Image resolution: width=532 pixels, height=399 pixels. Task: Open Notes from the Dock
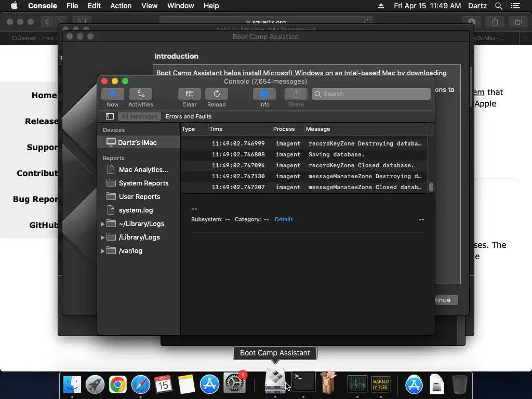coord(187,384)
